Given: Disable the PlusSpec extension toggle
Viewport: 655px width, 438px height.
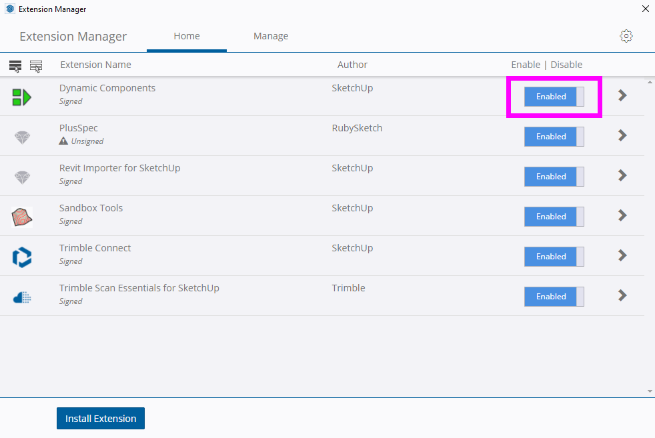Looking at the screenshot, I should pyautogui.click(x=554, y=137).
